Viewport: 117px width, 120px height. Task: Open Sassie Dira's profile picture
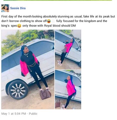(x=5, y=8)
